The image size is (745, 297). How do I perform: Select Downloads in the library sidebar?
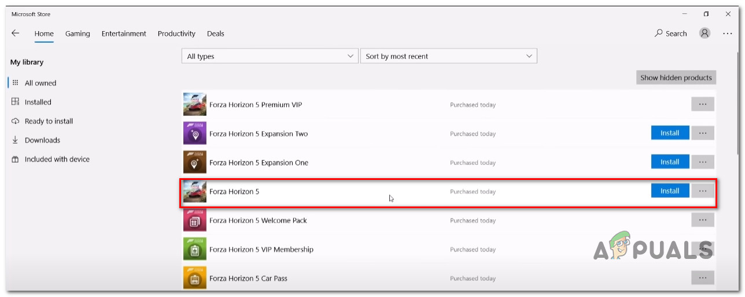(42, 140)
